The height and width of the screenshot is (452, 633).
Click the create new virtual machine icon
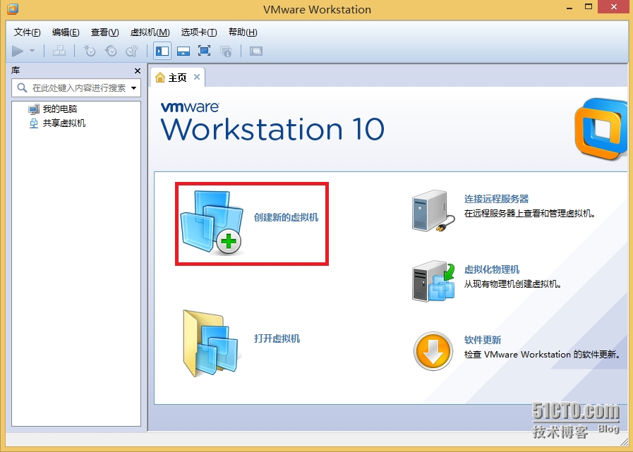[211, 223]
